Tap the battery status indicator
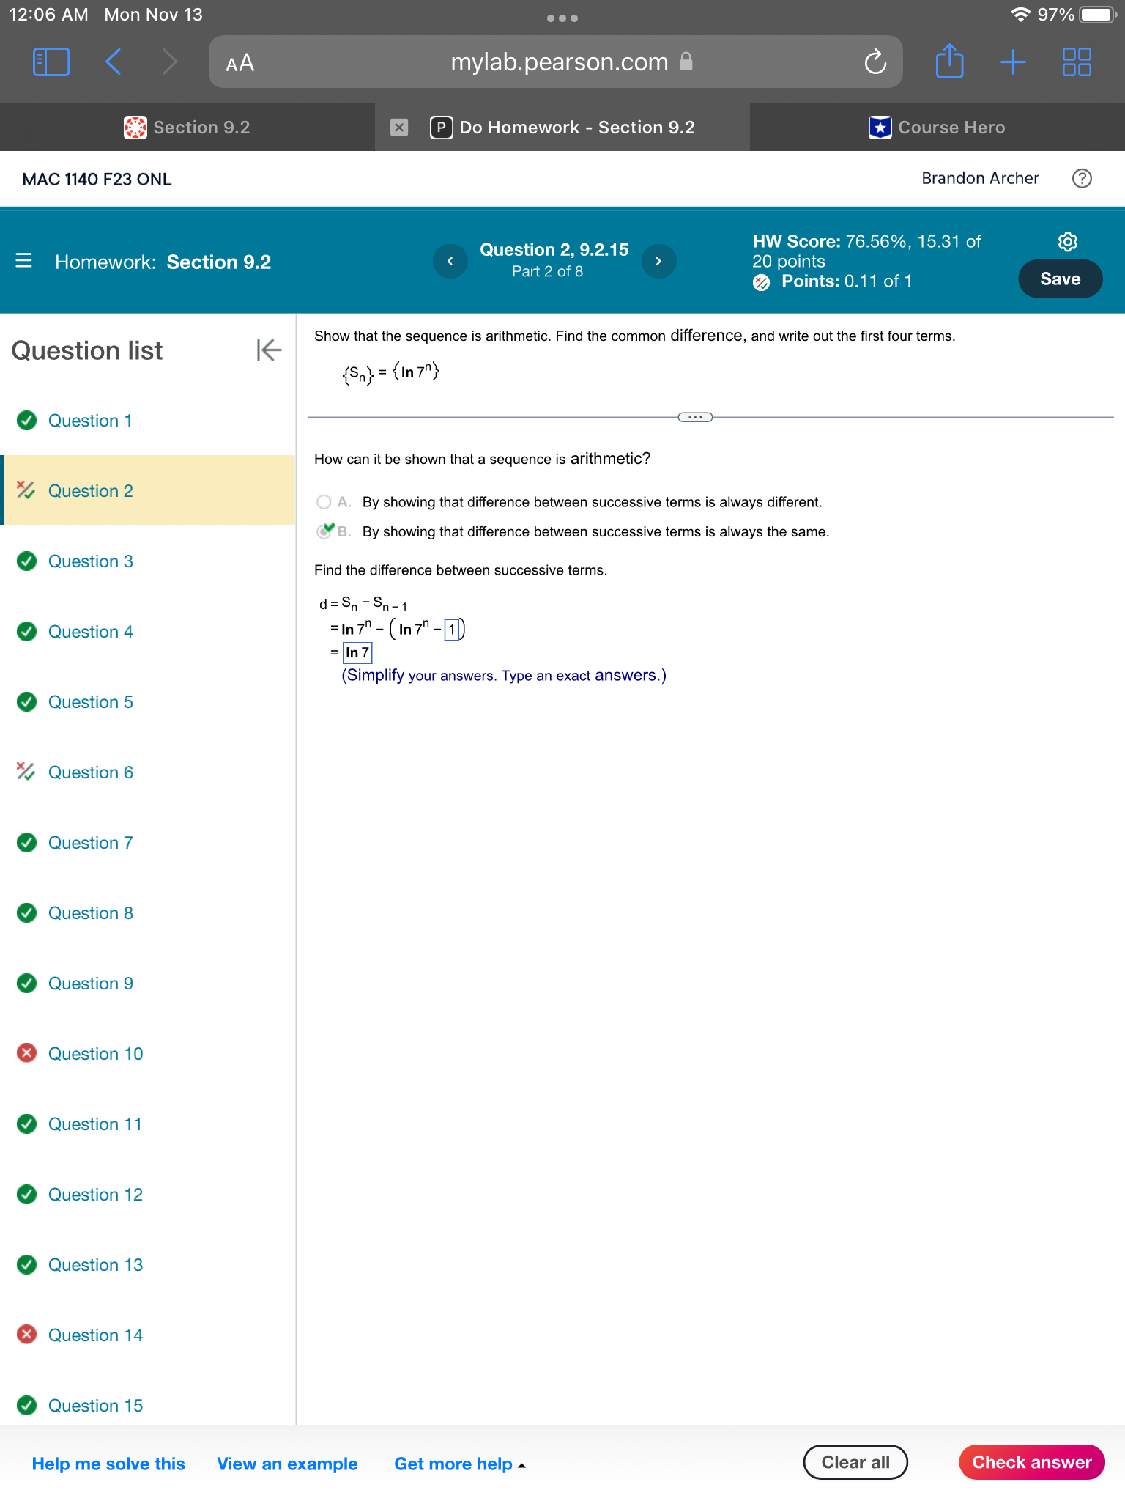1125x1501 pixels. click(1098, 15)
